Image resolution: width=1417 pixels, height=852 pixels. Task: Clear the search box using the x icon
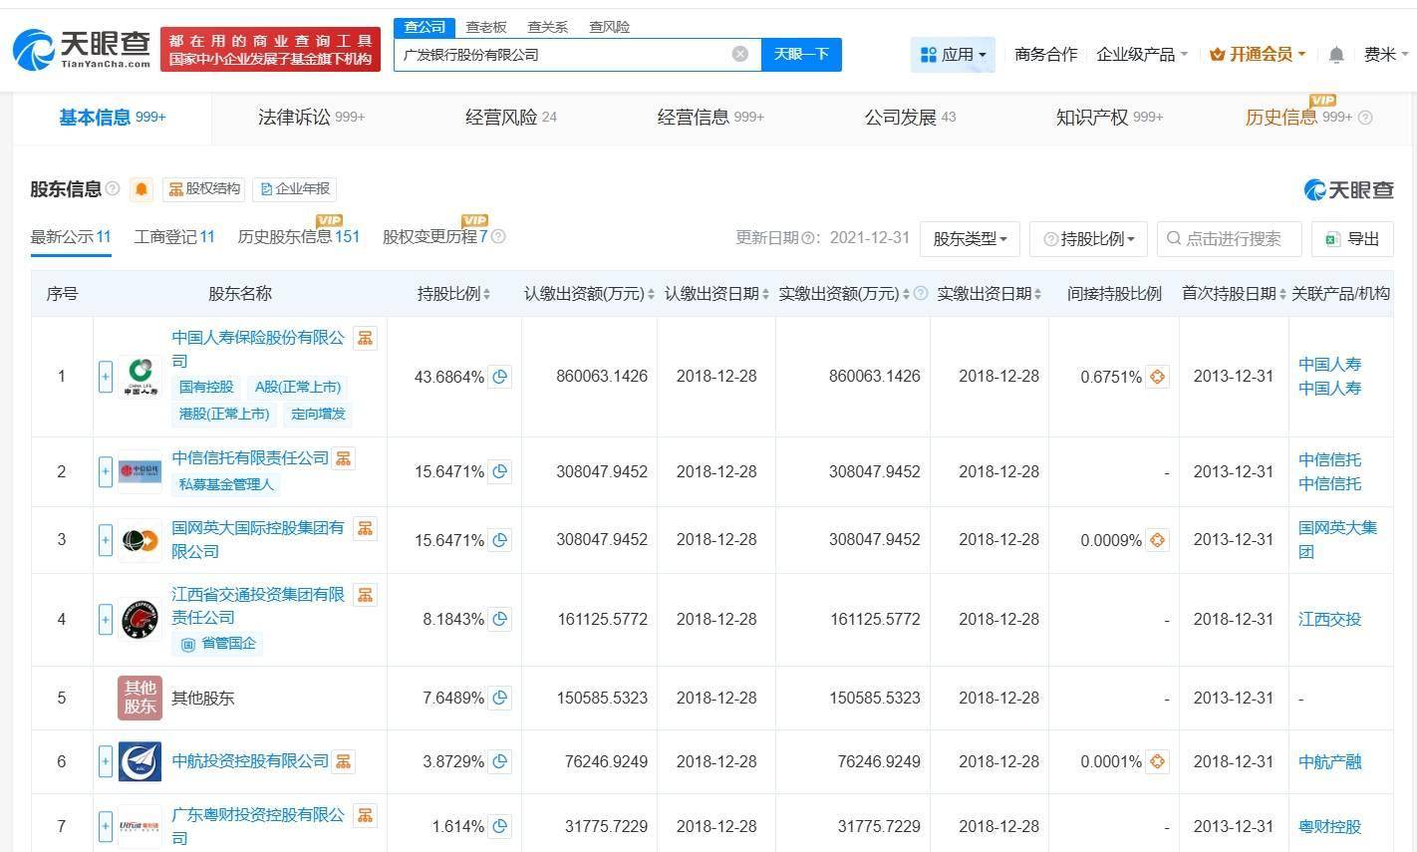(740, 55)
